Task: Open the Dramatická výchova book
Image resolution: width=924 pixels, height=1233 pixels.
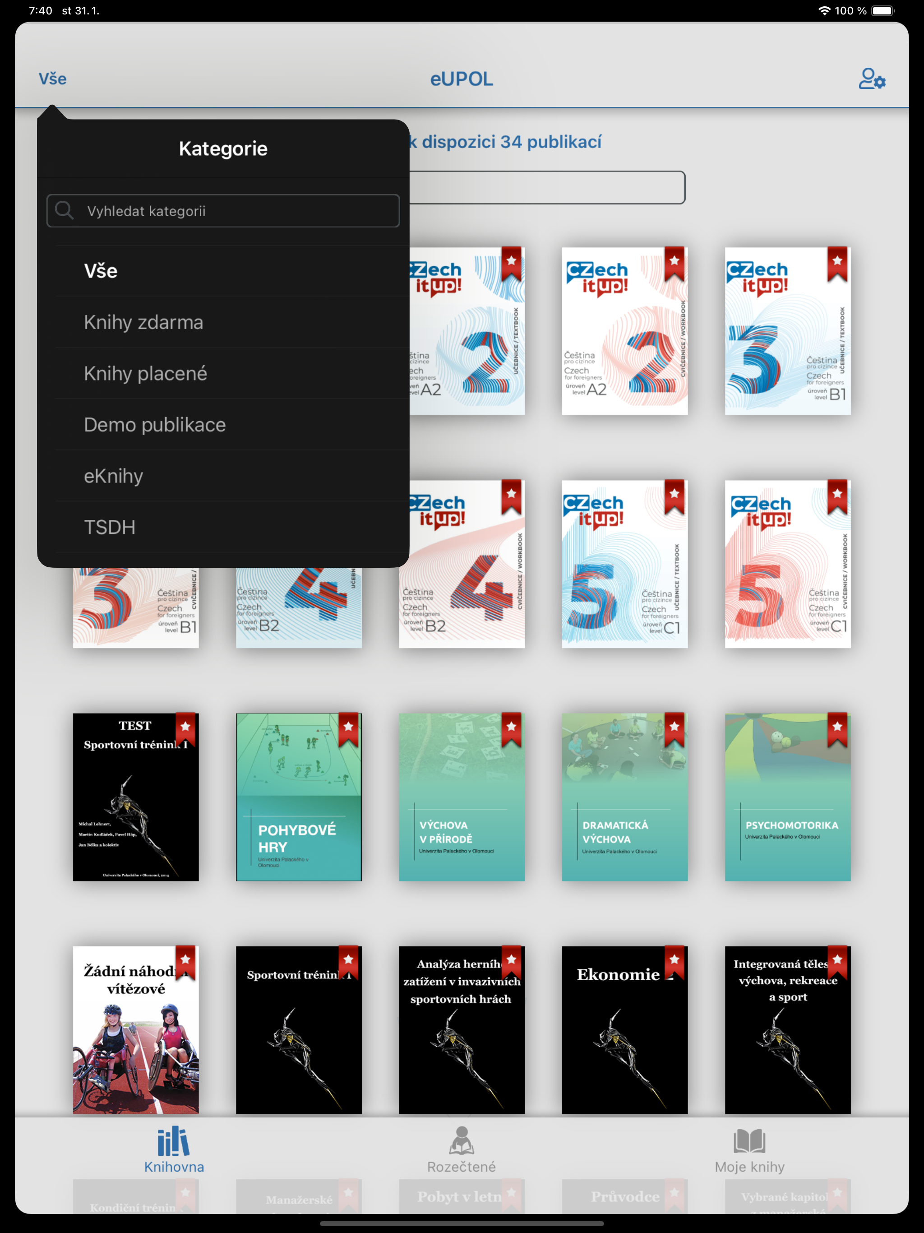Action: coord(625,797)
